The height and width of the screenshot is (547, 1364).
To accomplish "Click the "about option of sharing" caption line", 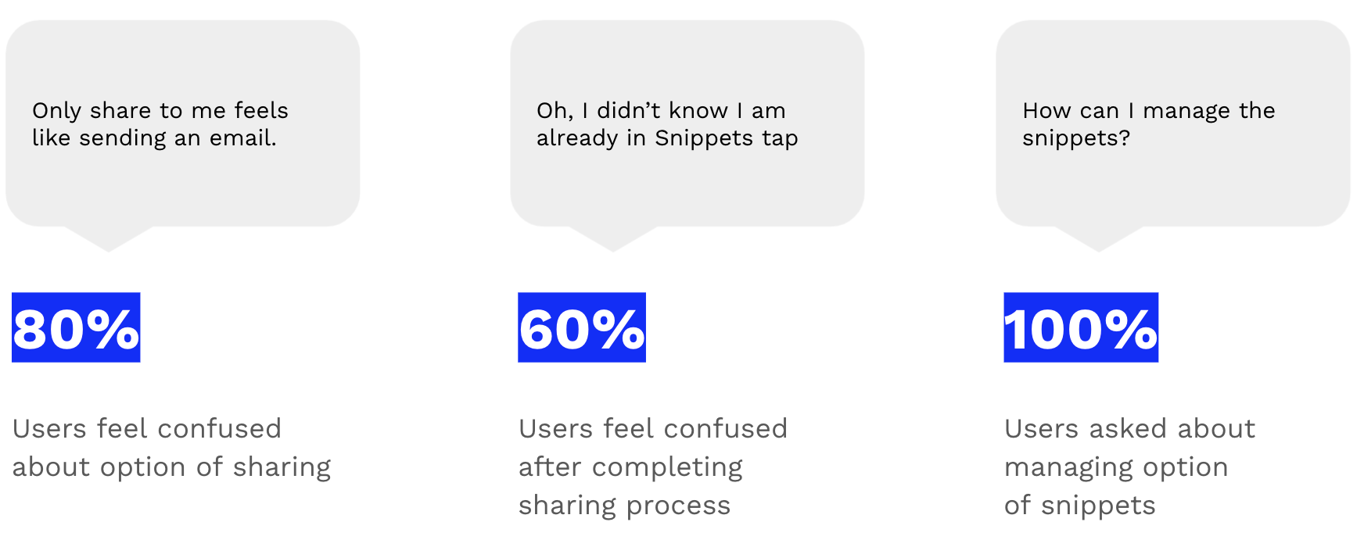I will coord(171,467).
